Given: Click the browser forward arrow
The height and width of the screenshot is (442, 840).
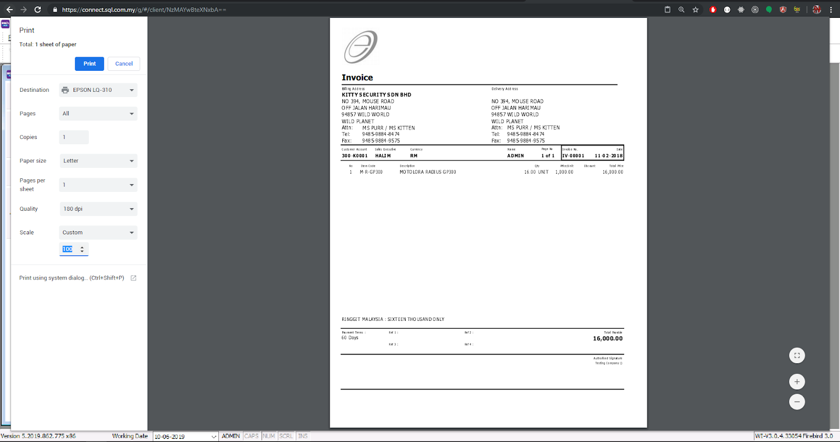Looking at the screenshot, I should click(24, 9).
